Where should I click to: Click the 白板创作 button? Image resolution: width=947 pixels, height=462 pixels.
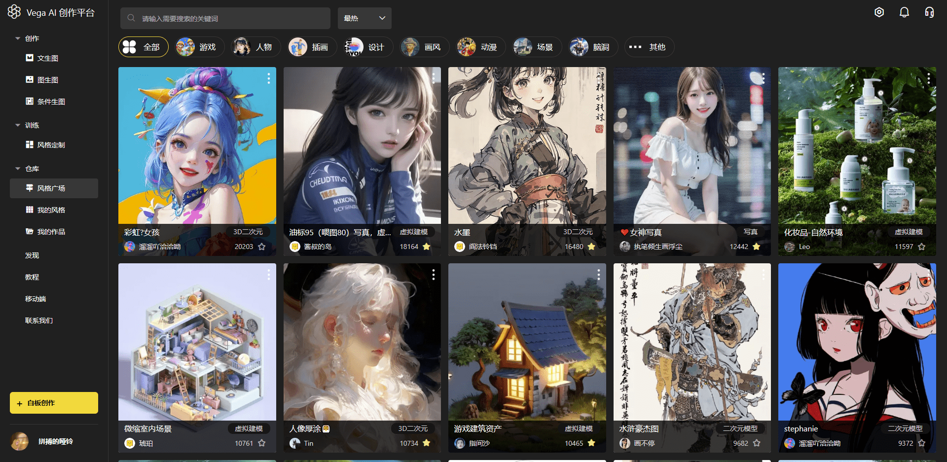click(x=54, y=403)
